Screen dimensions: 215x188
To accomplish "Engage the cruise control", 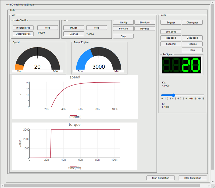I will (171, 23).
